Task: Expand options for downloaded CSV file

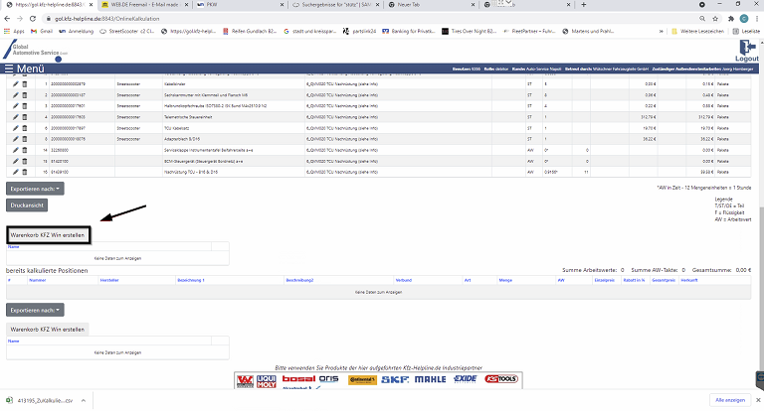Action: 84,401
